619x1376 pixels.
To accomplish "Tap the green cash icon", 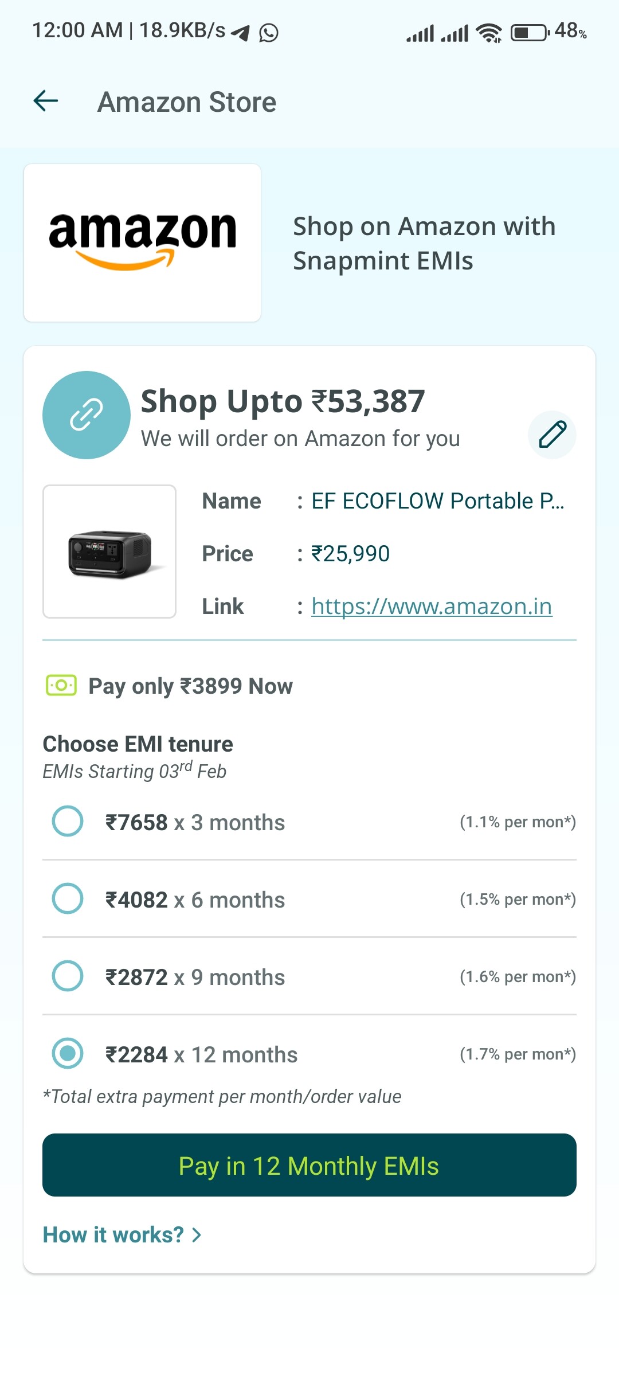I will pos(61,685).
